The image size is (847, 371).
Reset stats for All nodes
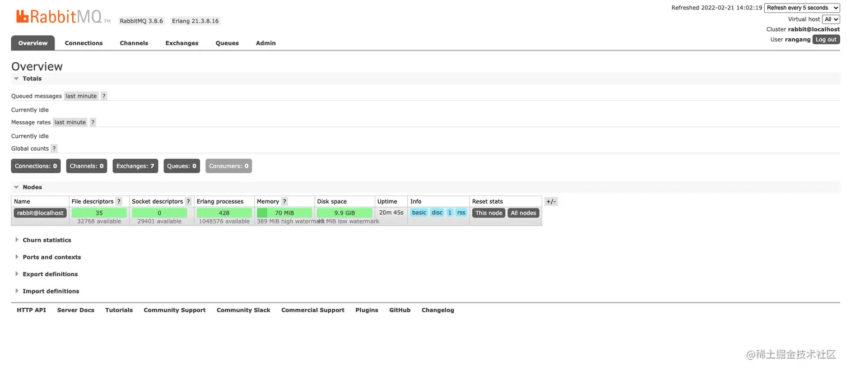coord(524,213)
